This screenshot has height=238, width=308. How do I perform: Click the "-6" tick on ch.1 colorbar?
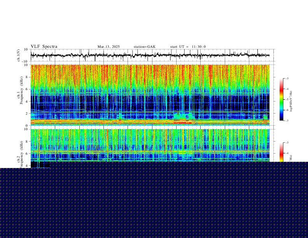coord(287,110)
